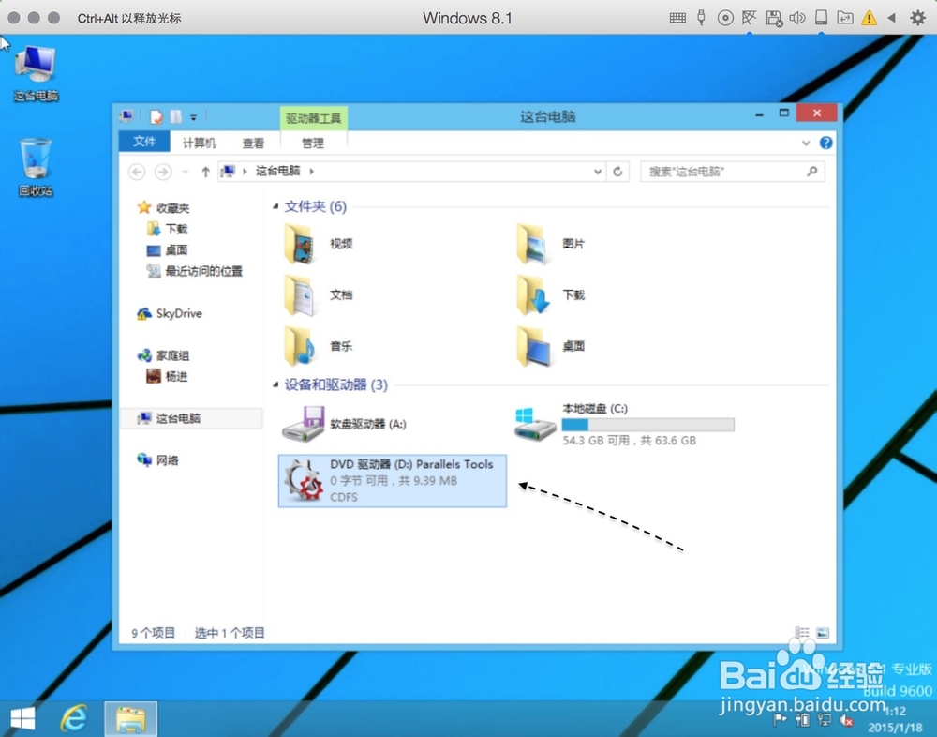The height and width of the screenshot is (737, 937).
Task: Select Downloads (下载) in navigation pane
Action: point(168,229)
